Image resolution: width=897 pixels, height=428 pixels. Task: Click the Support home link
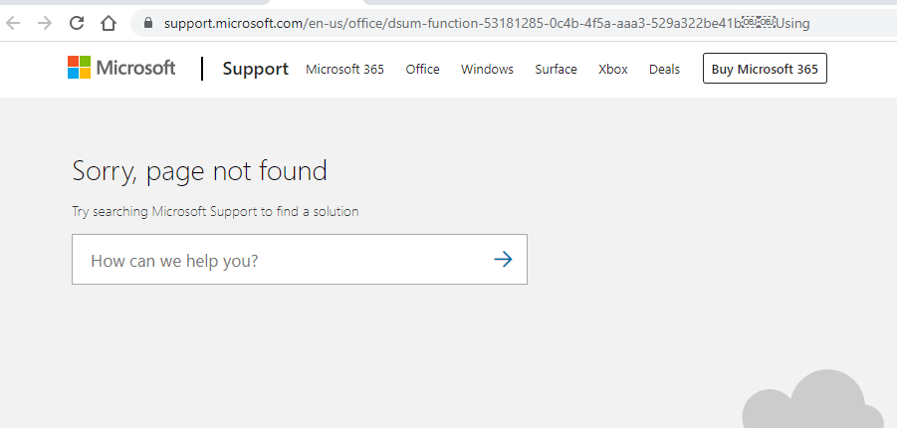coord(255,69)
